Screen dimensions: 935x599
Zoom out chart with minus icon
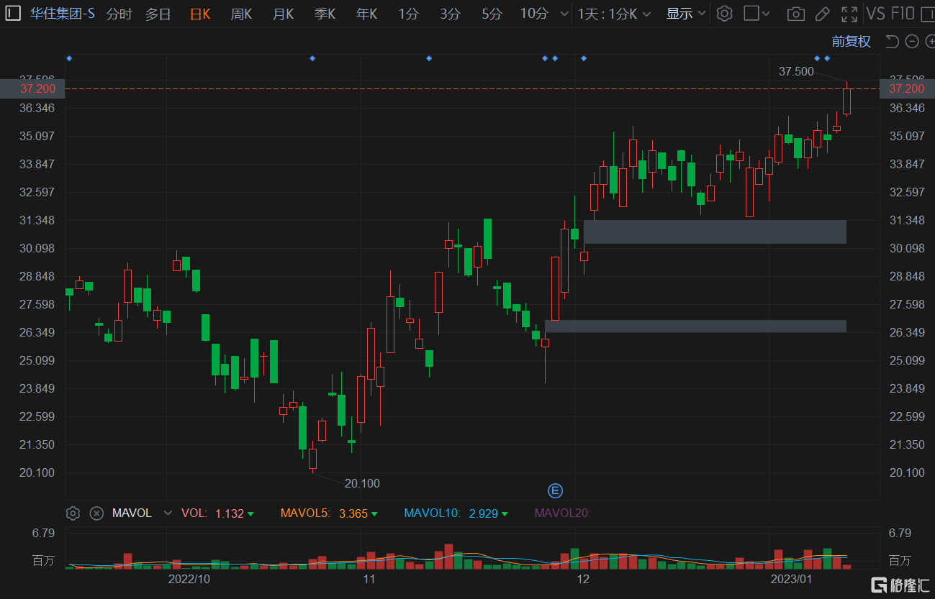911,42
